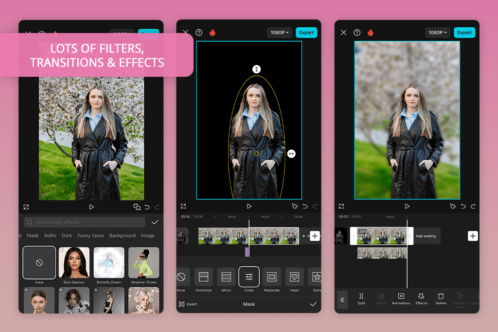Click the horizontal stretch handle on mask
The height and width of the screenshot is (332, 498).
[x=291, y=154]
